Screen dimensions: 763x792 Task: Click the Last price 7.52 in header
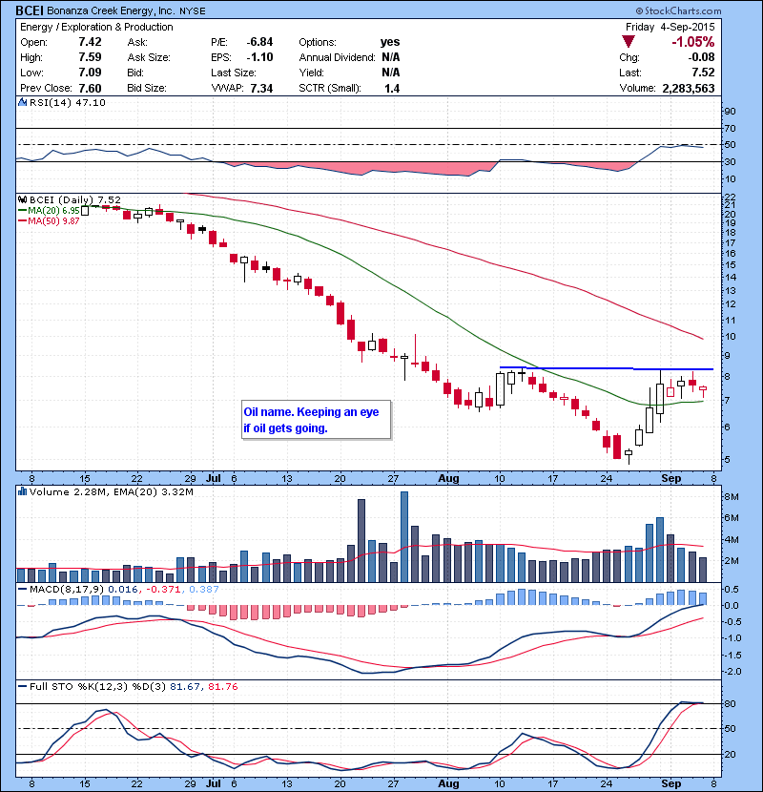704,73
